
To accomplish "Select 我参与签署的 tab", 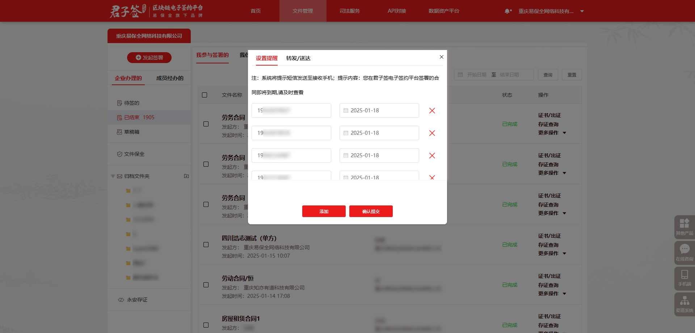I will click(212, 55).
